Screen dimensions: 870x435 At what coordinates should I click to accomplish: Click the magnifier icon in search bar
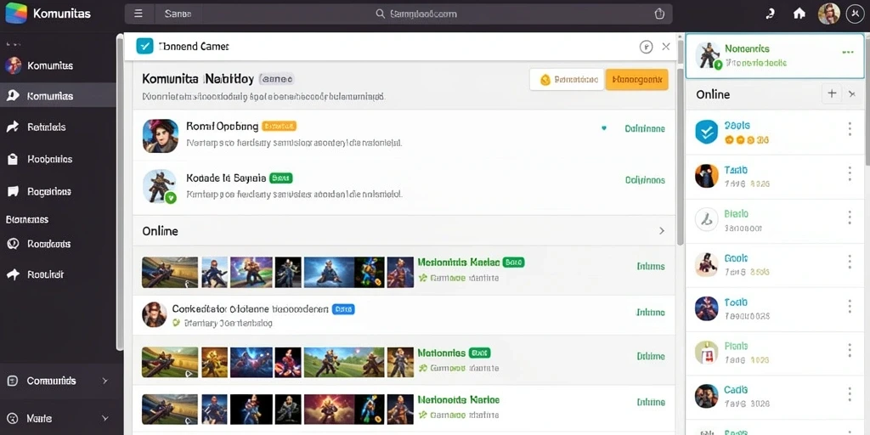coord(380,14)
